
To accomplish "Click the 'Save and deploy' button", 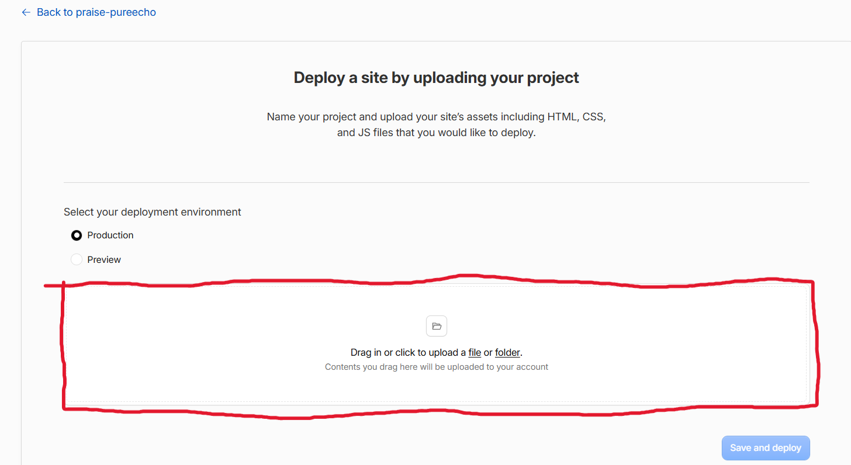I will pos(766,448).
